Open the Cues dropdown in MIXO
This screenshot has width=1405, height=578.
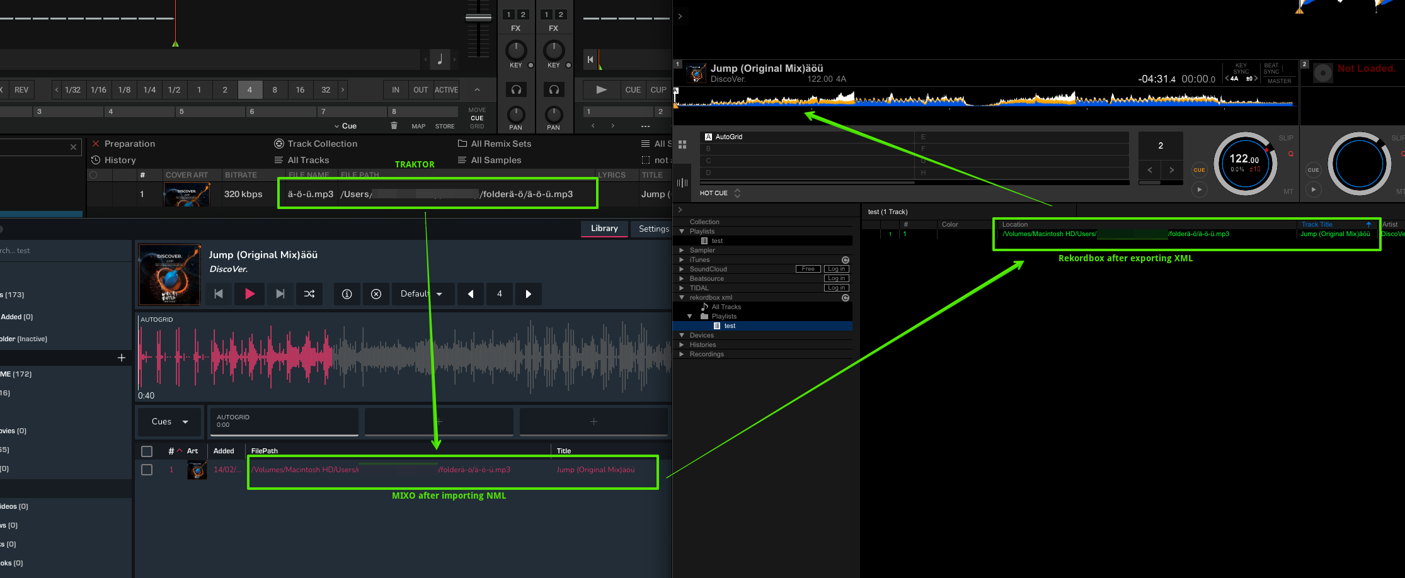pos(169,421)
